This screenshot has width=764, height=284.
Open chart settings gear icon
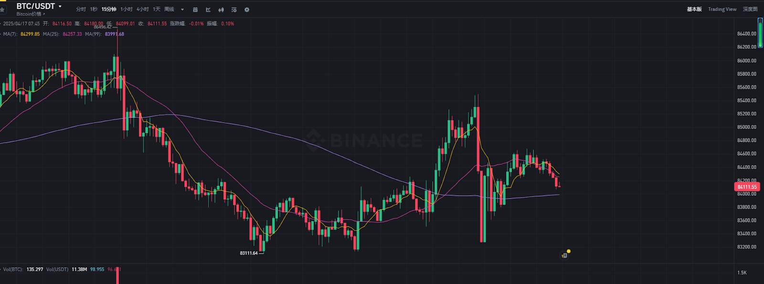coord(247,10)
